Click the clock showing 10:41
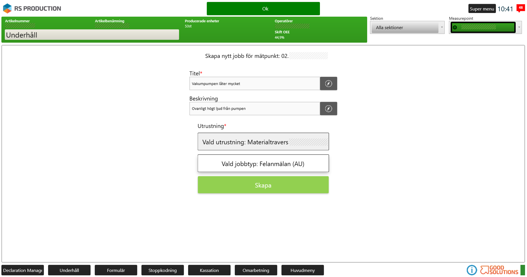Image resolution: width=527 pixels, height=277 pixels. 505,9
